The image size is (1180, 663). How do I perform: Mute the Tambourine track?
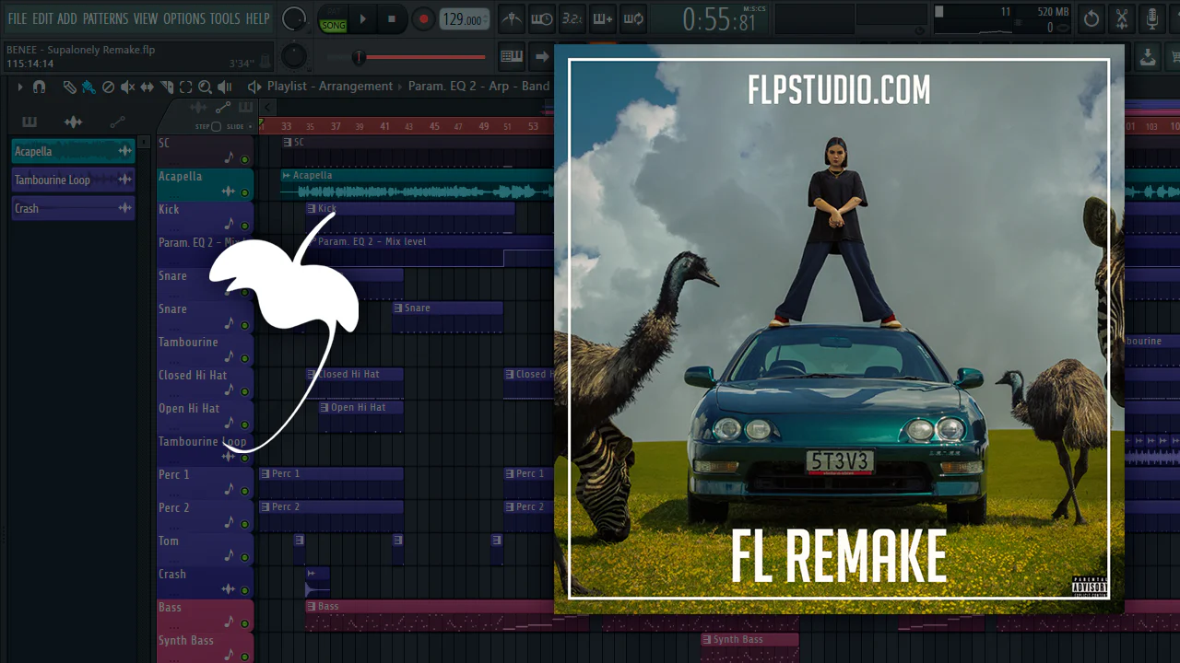244,358
